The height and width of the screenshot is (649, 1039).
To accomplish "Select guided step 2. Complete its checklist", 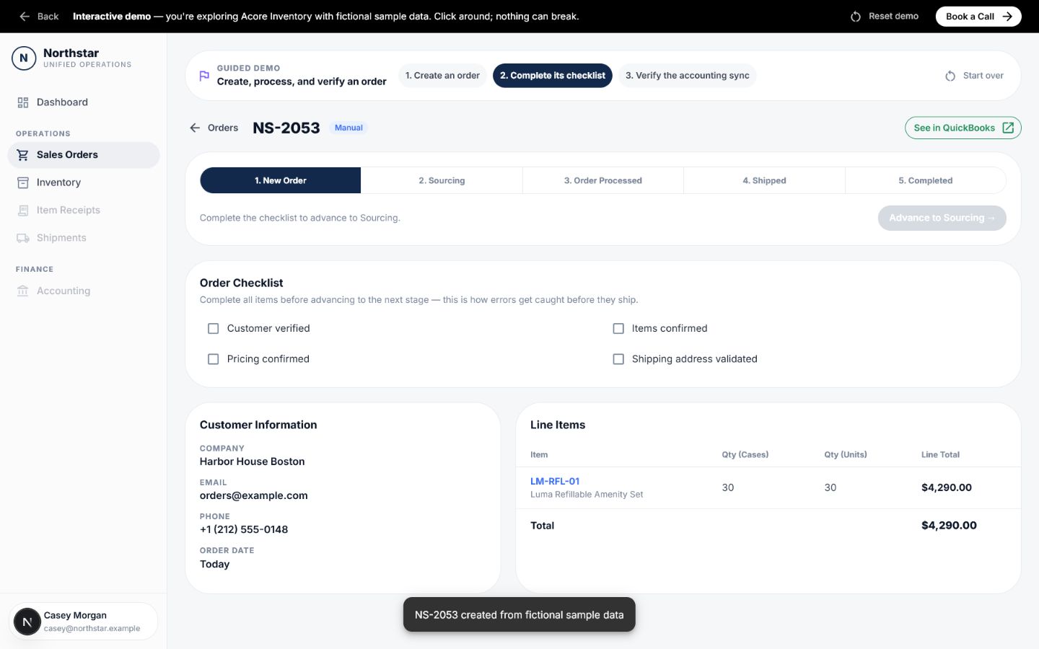I will pyautogui.click(x=553, y=76).
